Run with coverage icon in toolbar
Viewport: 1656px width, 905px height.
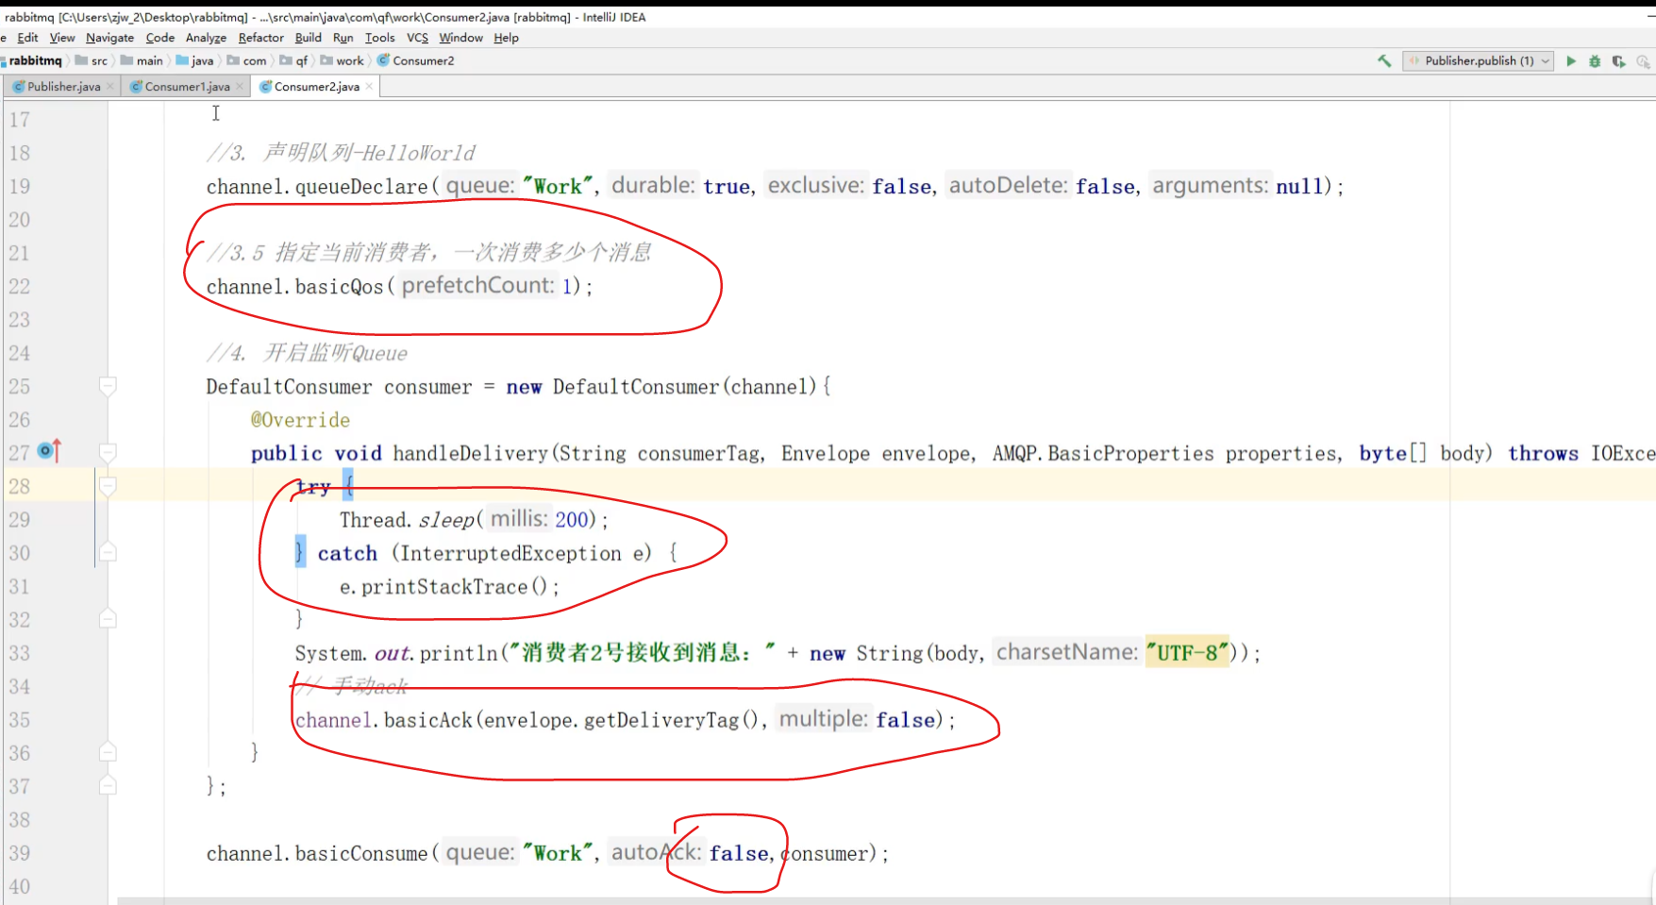[x=1618, y=60]
